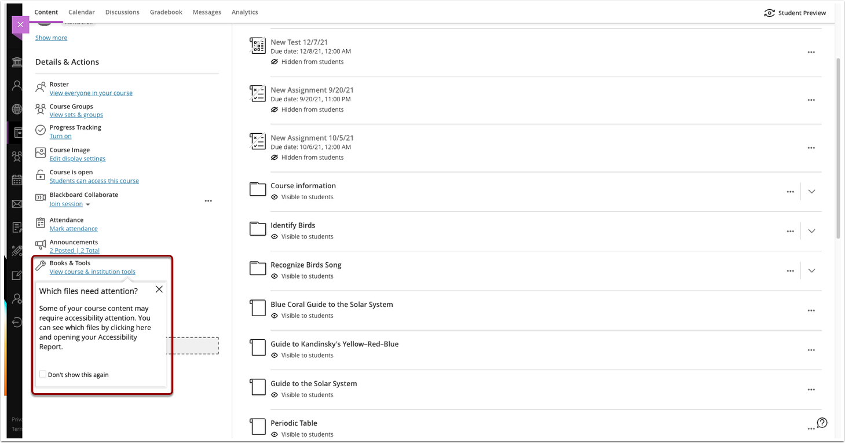845x443 pixels.
Task: Toggle hidden status of New Assignment 9/20/21
Action: click(275, 109)
